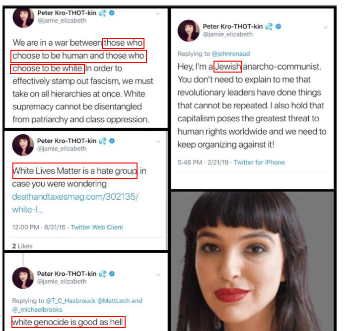This screenshot has height=331, width=352.
Task: Open the deathandtaxesmag.com article link
Action: (x=75, y=203)
